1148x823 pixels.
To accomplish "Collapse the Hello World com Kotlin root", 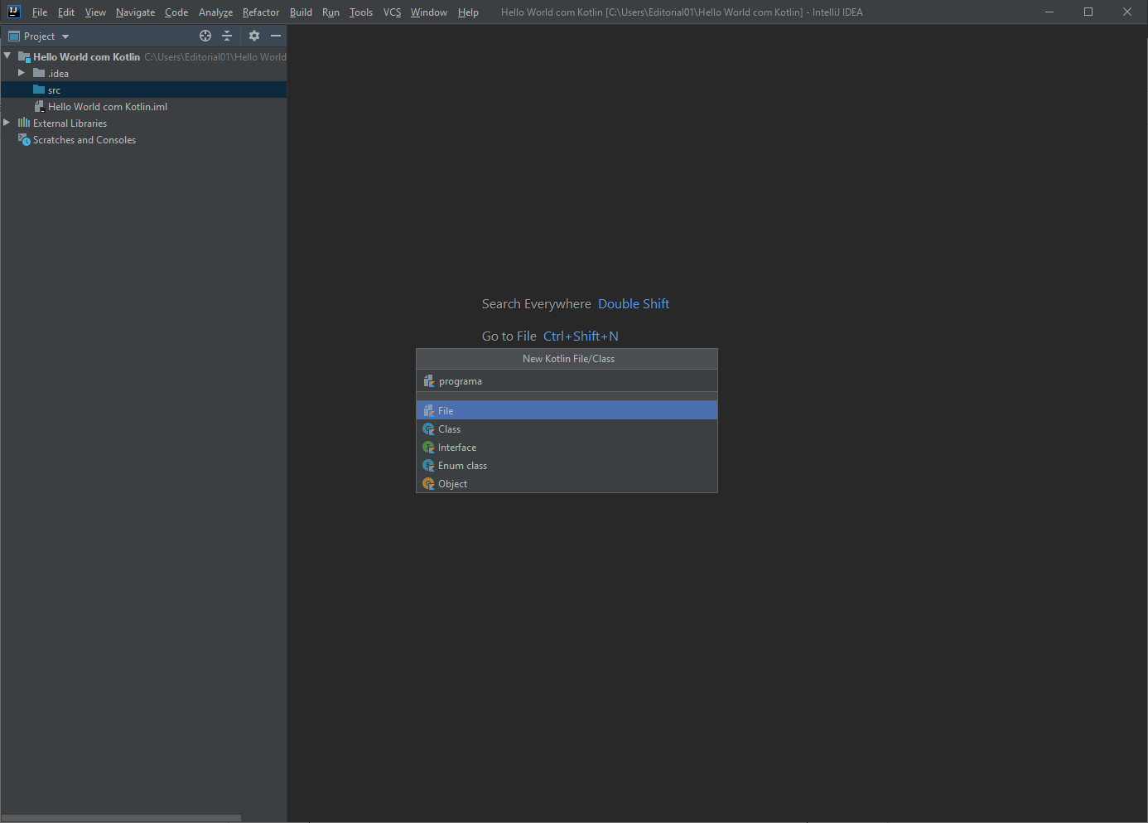I will point(7,56).
